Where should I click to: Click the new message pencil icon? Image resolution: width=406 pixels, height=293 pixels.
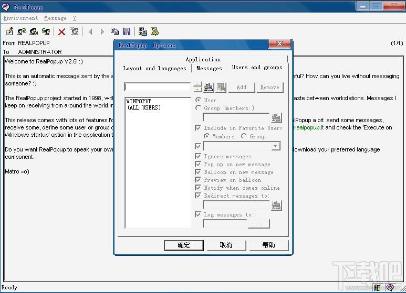[9, 31]
